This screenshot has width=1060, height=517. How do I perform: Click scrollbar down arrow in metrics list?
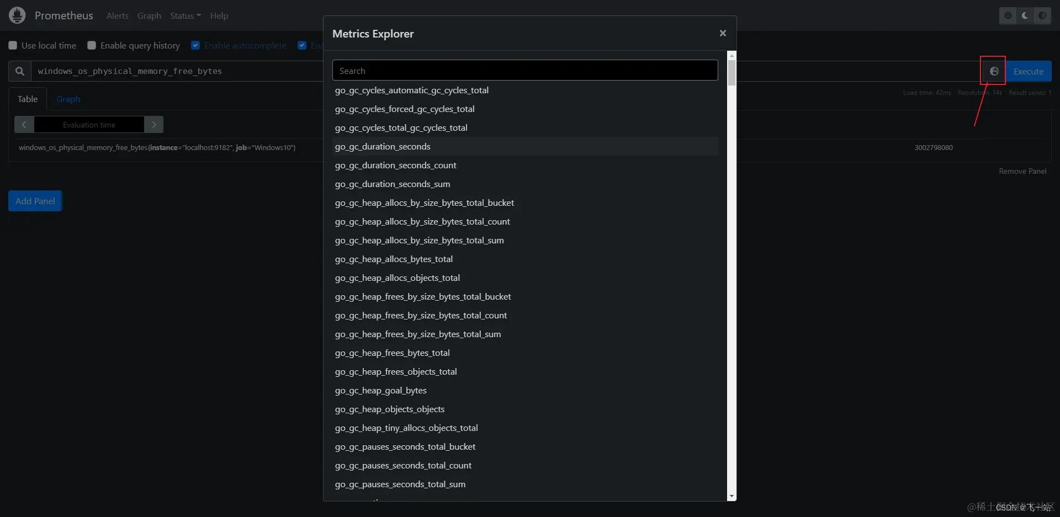pos(732,497)
